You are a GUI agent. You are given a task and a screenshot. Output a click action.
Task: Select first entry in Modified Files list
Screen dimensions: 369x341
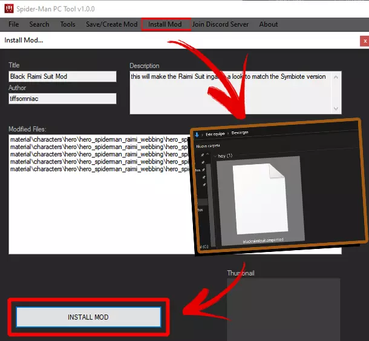pos(100,139)
